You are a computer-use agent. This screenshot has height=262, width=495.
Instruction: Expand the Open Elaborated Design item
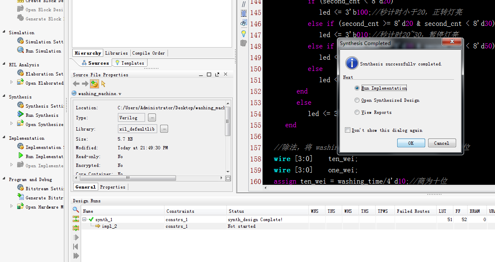(x=12, y=83)
